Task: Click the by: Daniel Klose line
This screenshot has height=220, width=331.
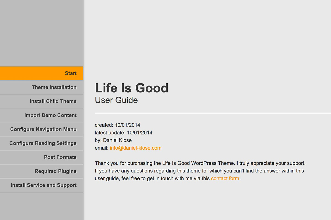Action: tap(113, 140)
